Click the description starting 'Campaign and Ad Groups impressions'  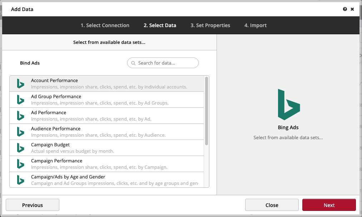click(114, 183)
